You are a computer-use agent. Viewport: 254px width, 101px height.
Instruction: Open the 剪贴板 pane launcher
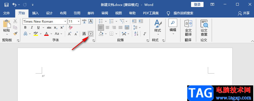click(18, 41)
